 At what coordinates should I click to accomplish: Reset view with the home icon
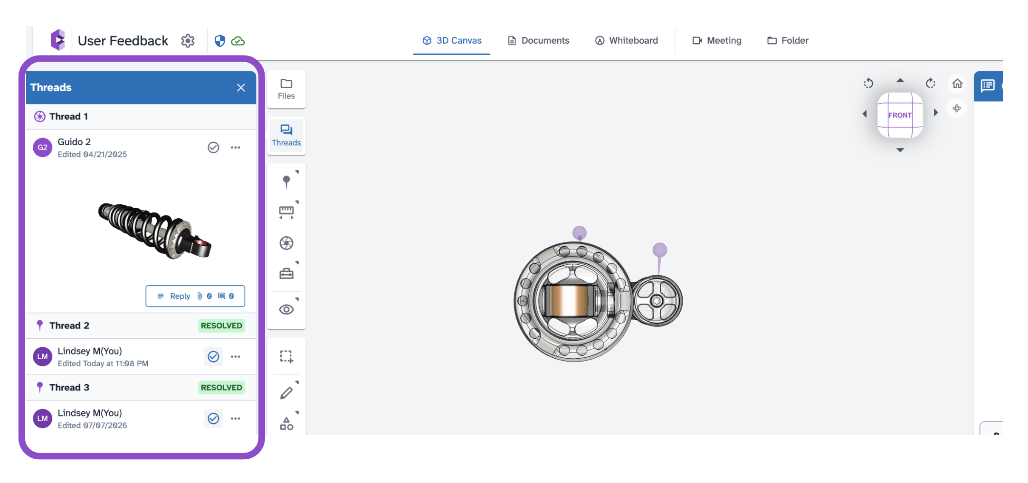tap(957, 84)
